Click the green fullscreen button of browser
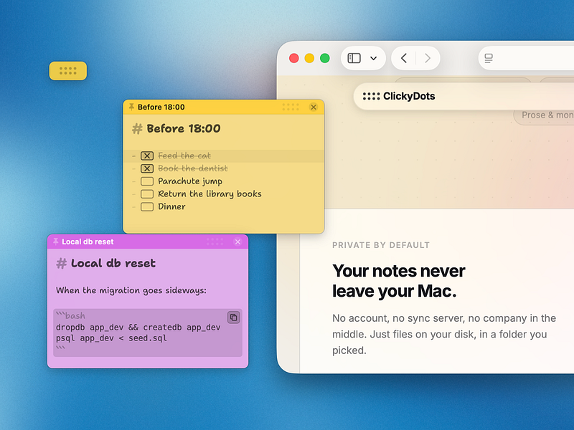The width and height of the screenshot is (574, 430). pos(325,58)
